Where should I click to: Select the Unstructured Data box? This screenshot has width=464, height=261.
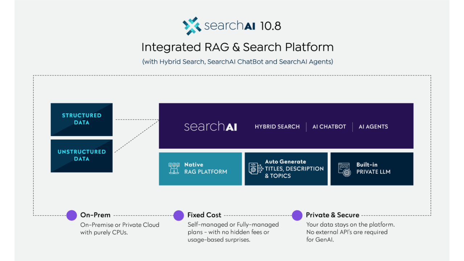coord(82,156)
